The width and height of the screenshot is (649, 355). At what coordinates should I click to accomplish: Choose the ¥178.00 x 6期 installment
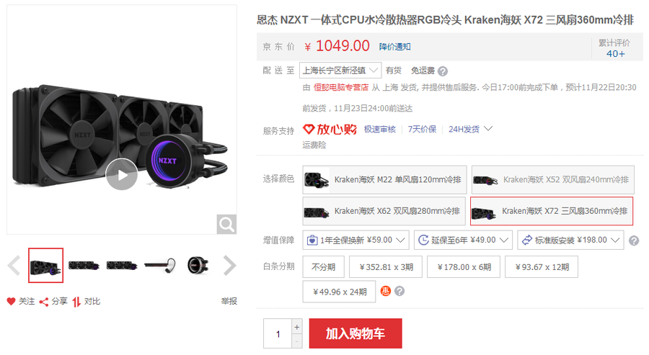(464, 267)
